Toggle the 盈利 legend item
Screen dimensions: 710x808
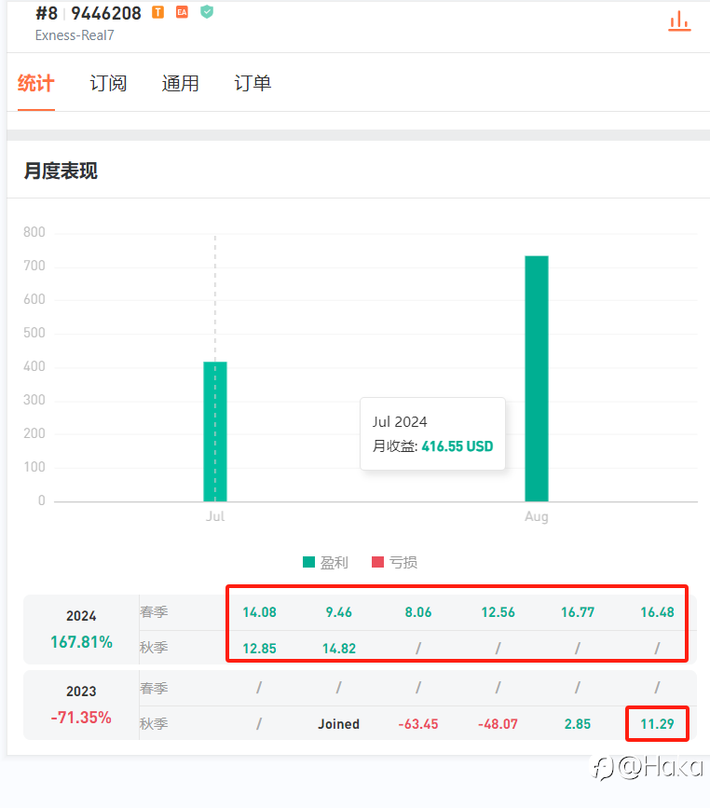(x=325, y=562)
